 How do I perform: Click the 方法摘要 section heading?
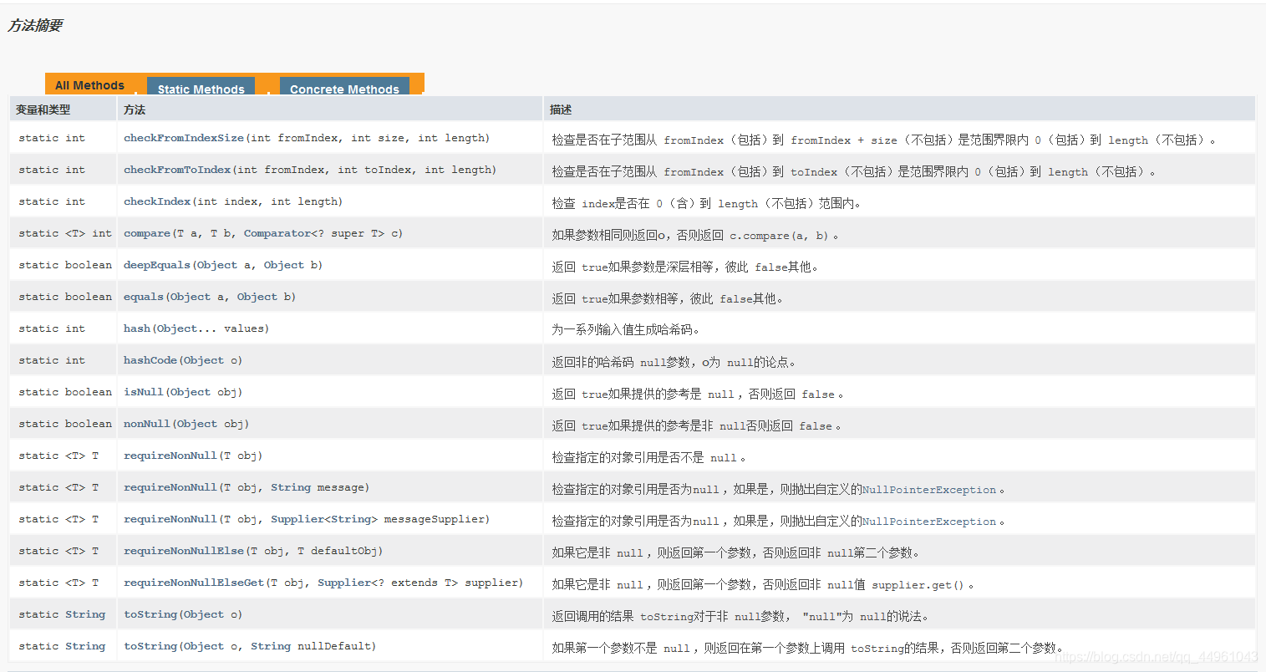[35, 26]
